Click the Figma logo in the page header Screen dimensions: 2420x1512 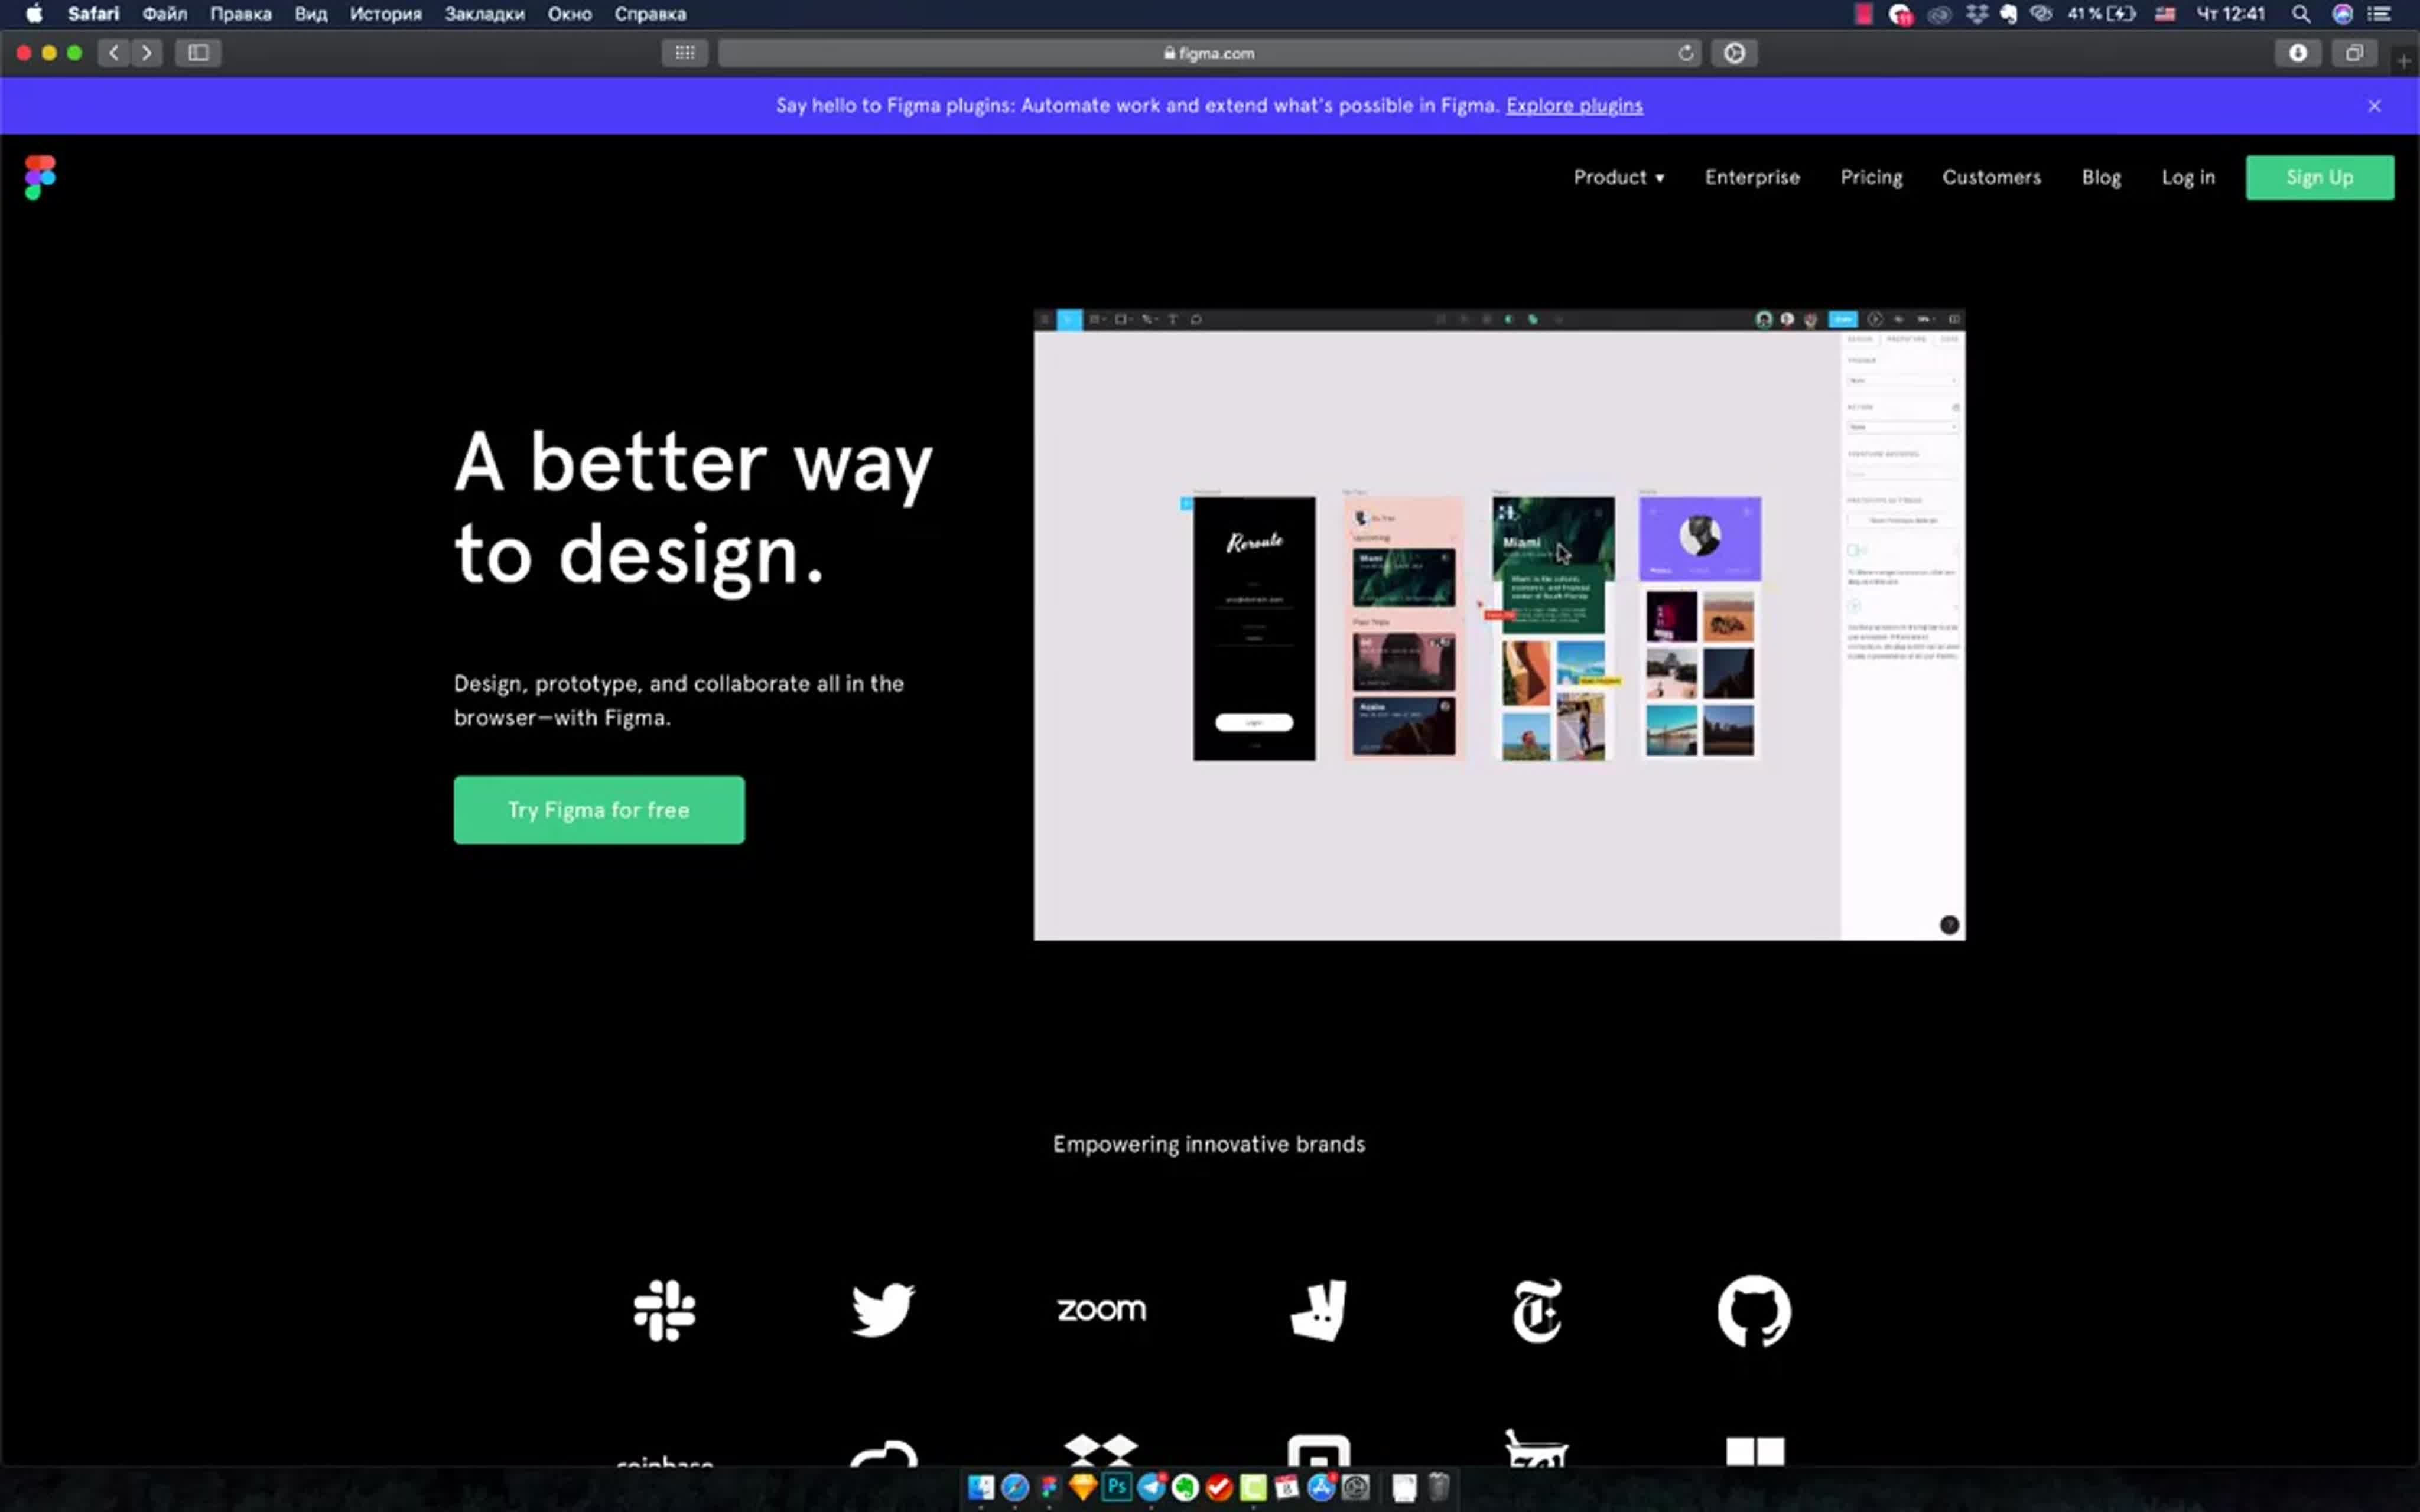[x=40, y=177]
